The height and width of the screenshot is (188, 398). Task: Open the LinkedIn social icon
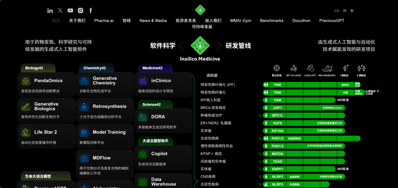pos(50,10)
